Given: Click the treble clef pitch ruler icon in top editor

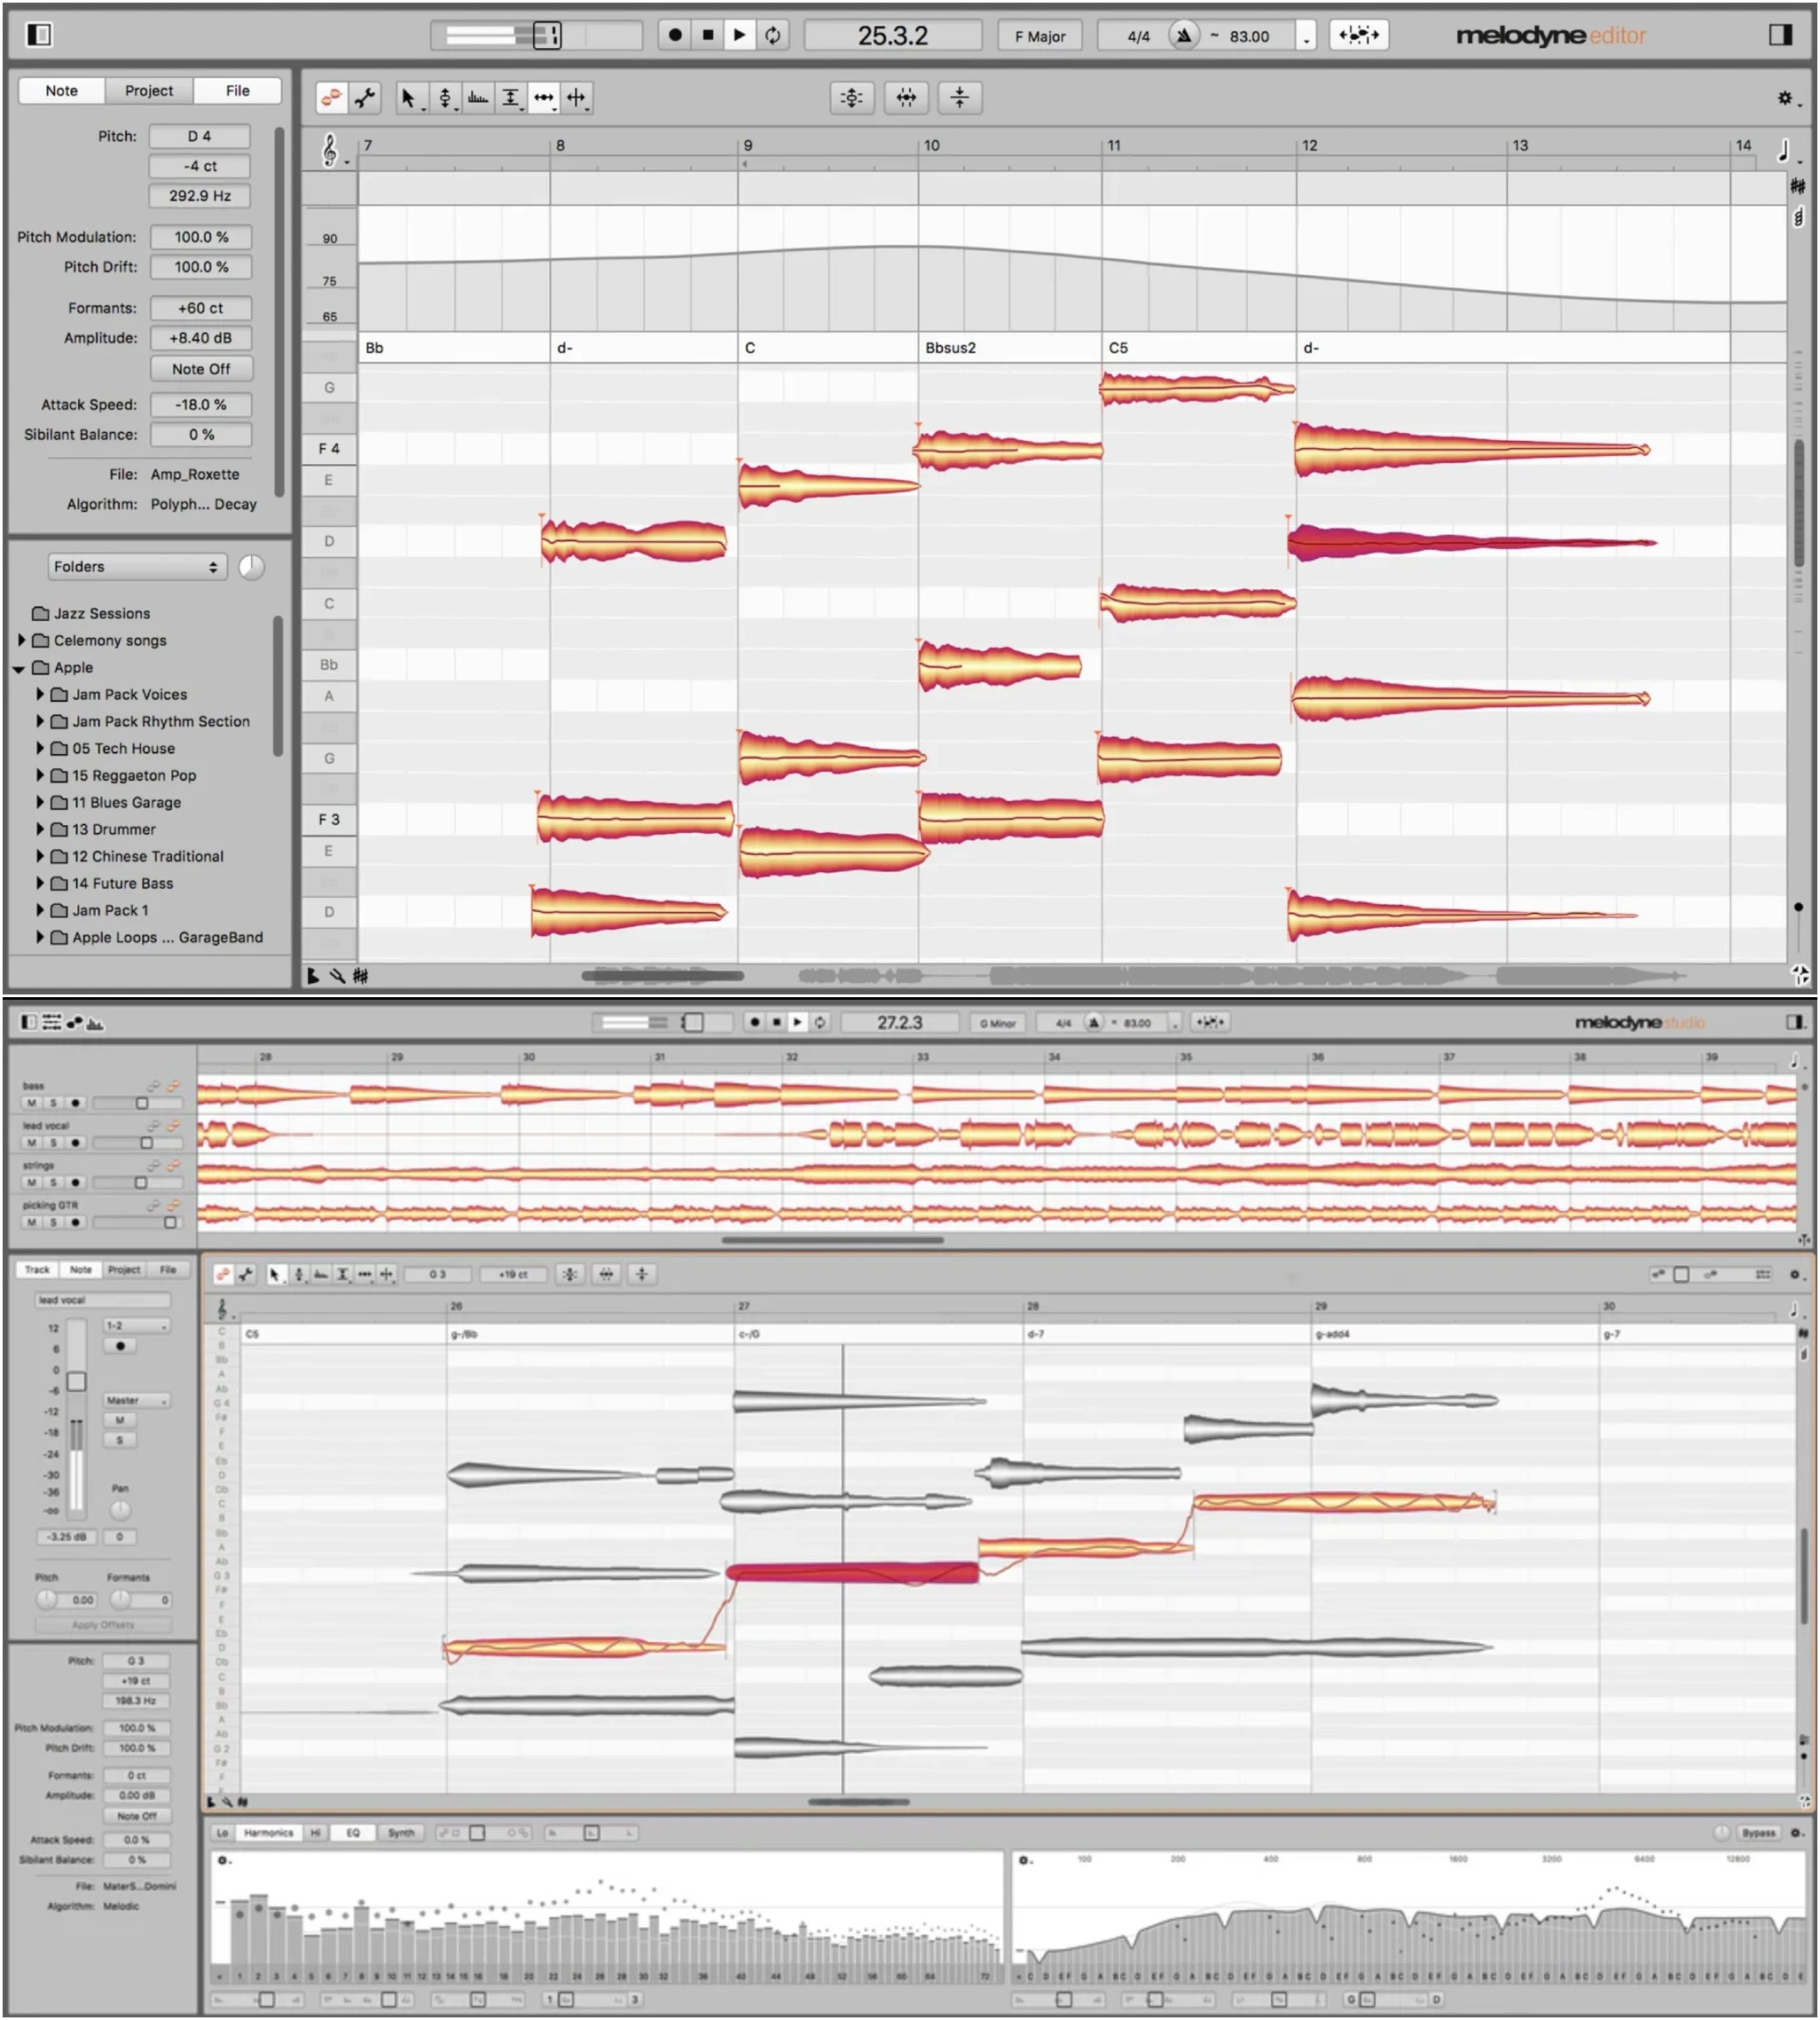Looking at the screenshot, I should 330,150.
